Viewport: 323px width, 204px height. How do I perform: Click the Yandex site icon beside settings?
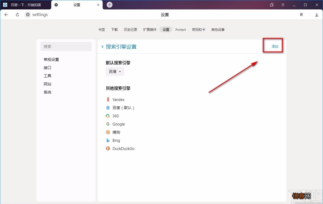point(28,15)
